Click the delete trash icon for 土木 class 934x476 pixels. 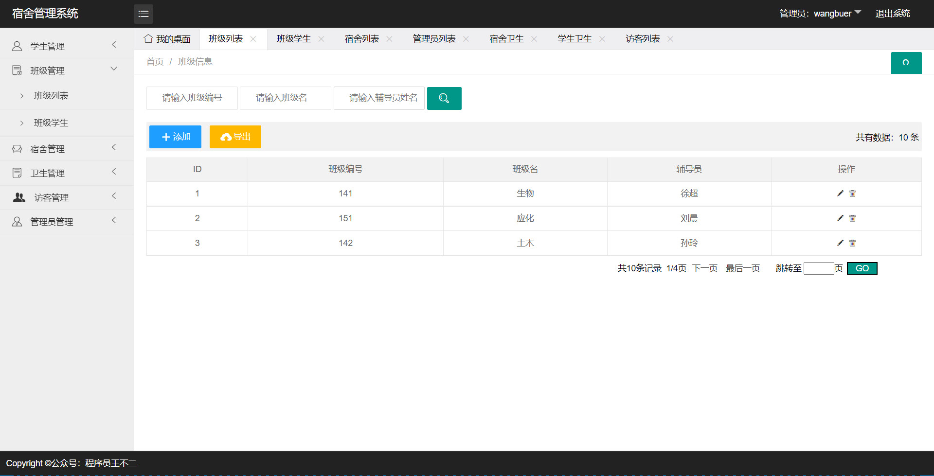(852, 243)
